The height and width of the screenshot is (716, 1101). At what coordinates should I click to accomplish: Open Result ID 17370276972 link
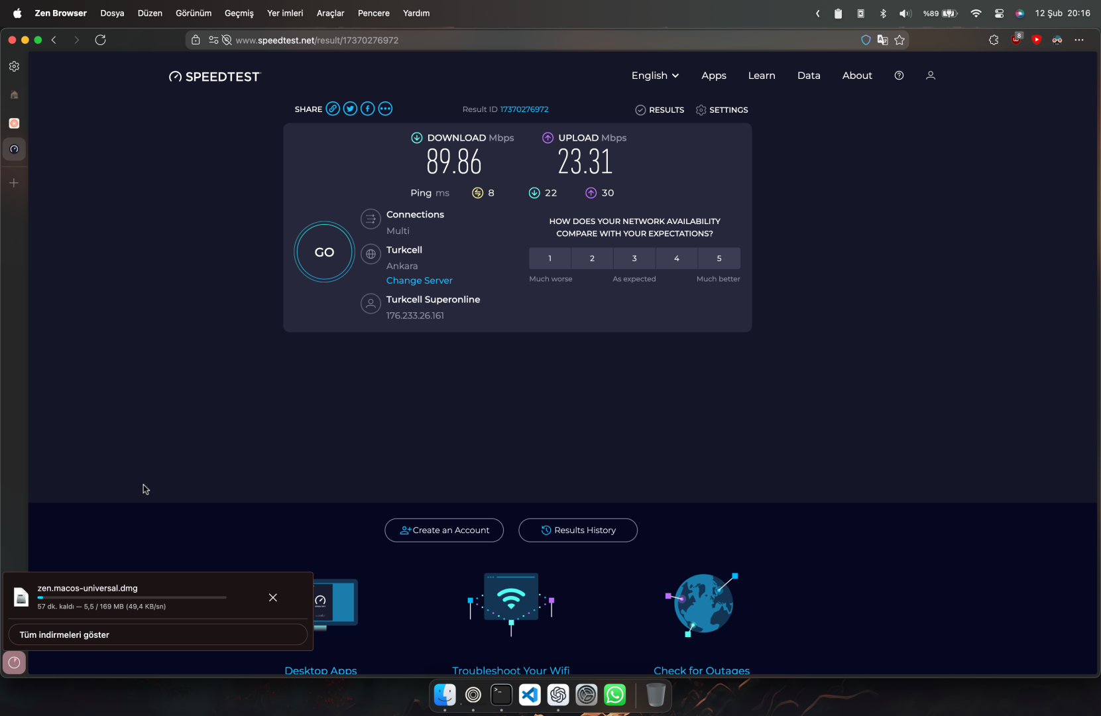point(524,109)
